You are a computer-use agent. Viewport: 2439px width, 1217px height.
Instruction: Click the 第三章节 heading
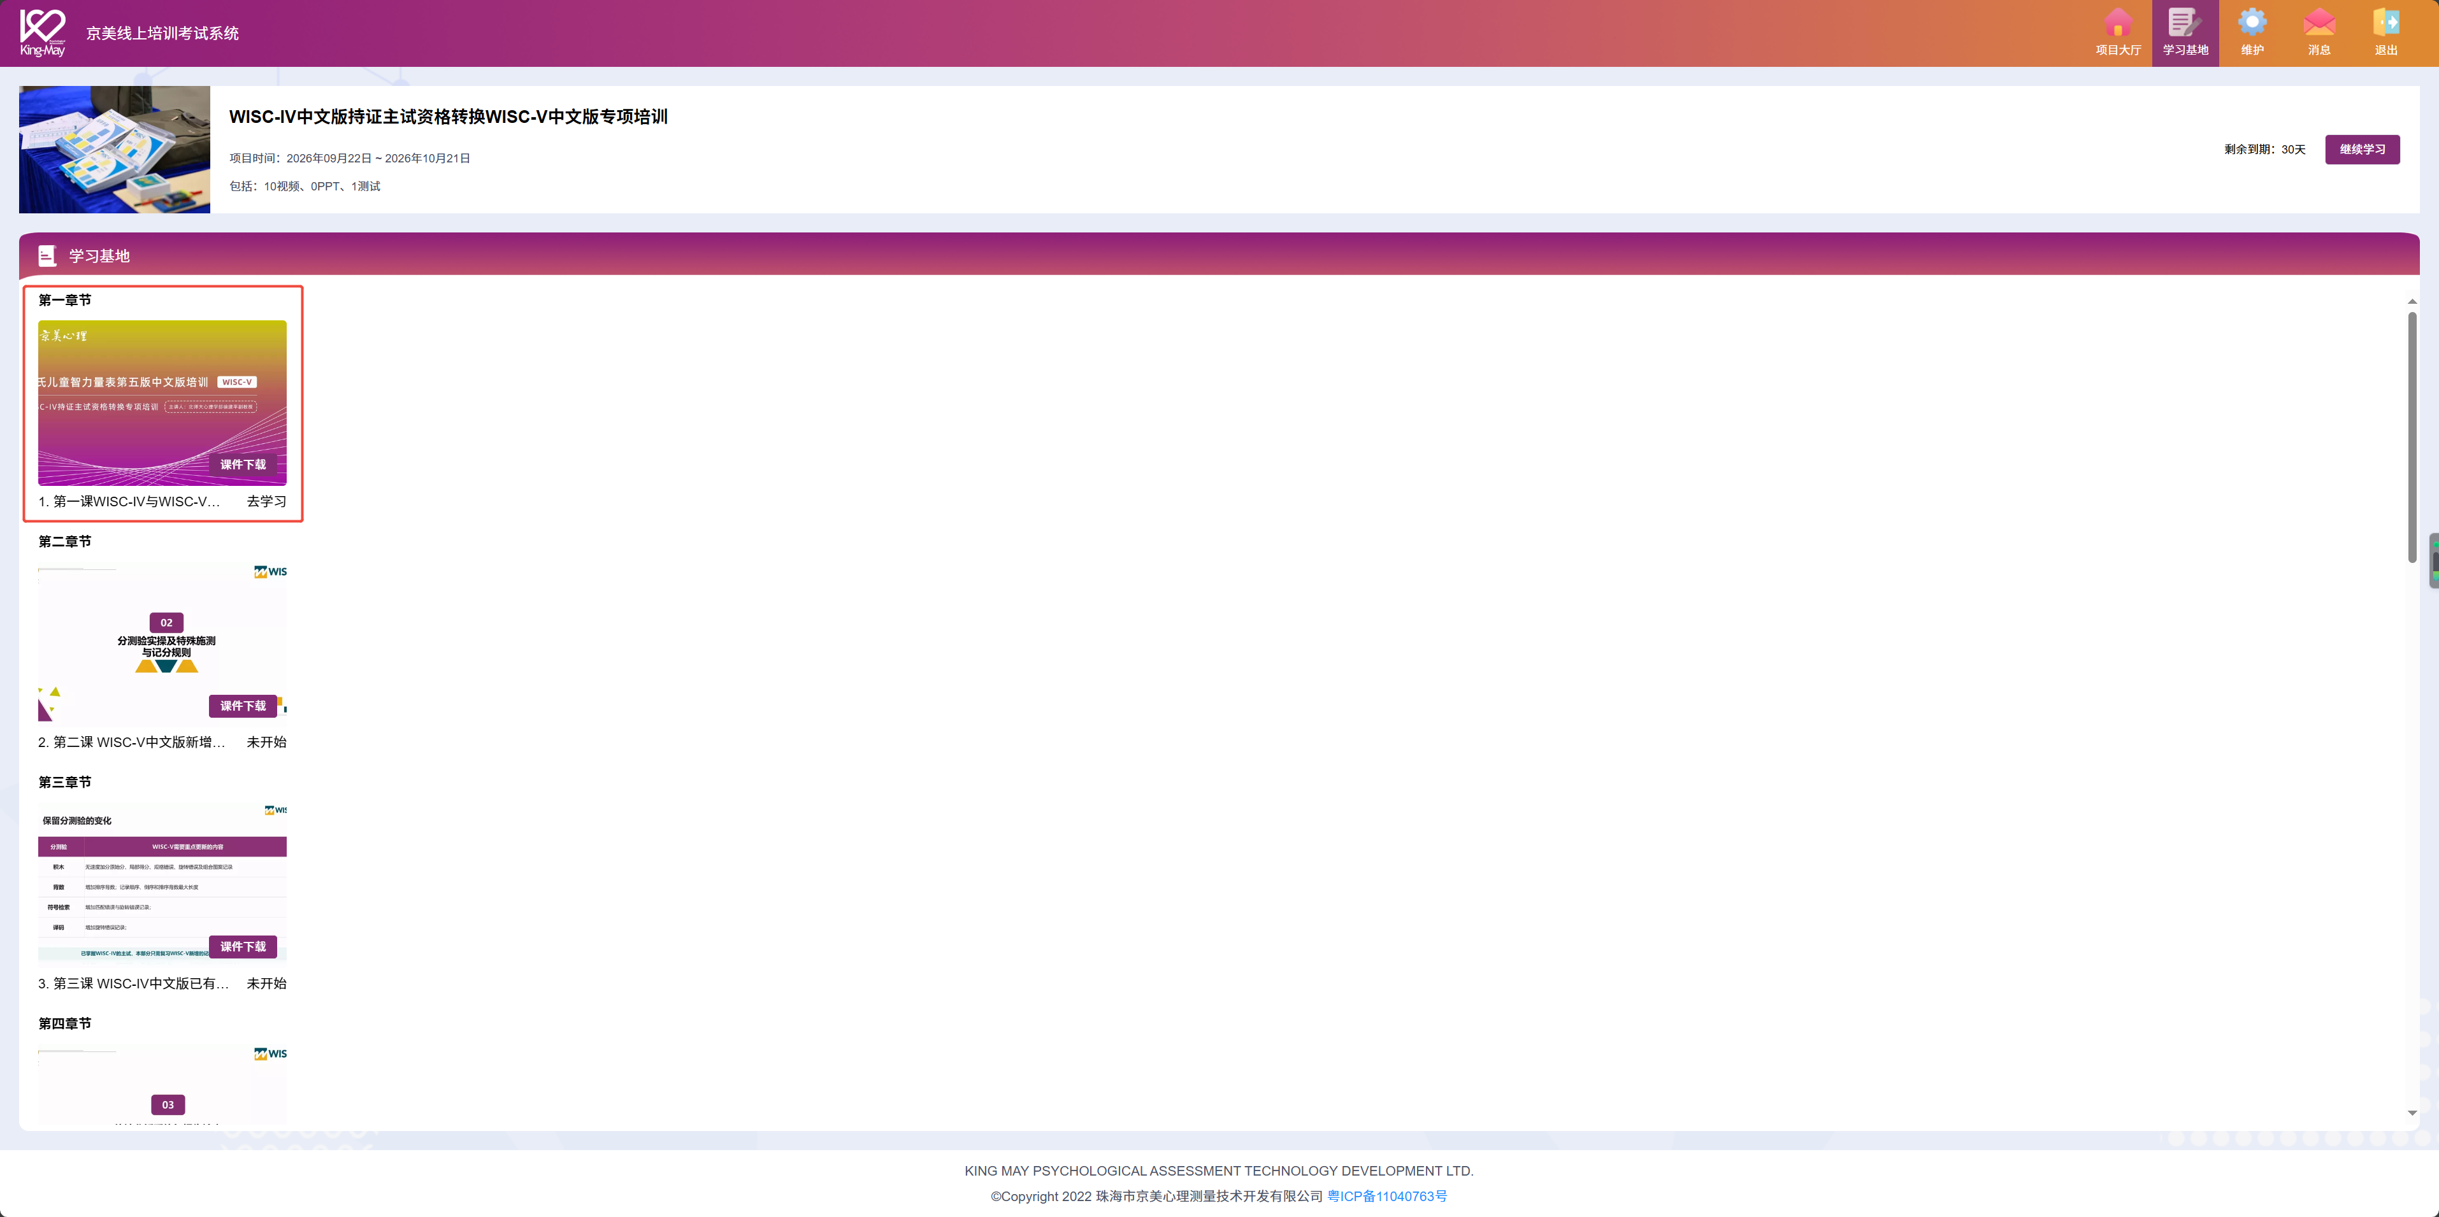point(64,781)
